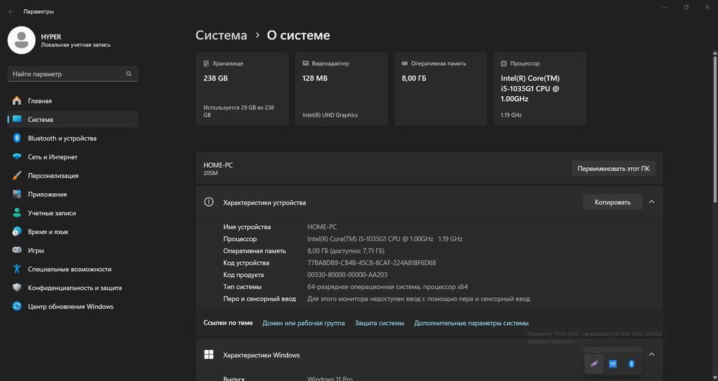Open the Защита системы link
Screen dimensions: 718x381
tap(379, 323)
